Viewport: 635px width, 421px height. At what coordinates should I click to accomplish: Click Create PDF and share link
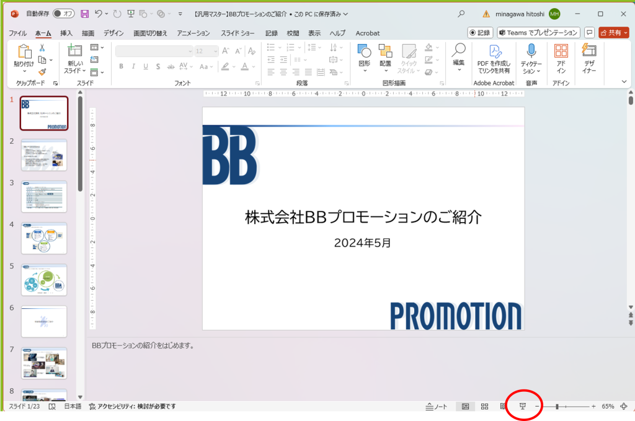click(494, 59)
